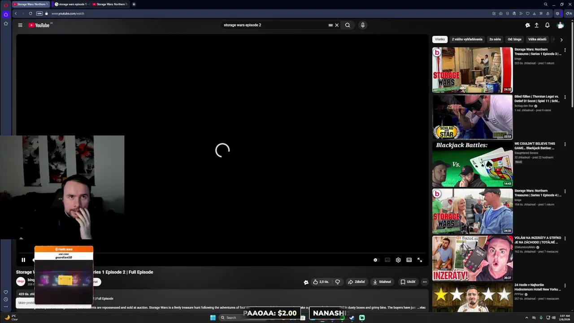Open Opera sidebar history clock icon

pyautogui.click(x=5, y=299)
